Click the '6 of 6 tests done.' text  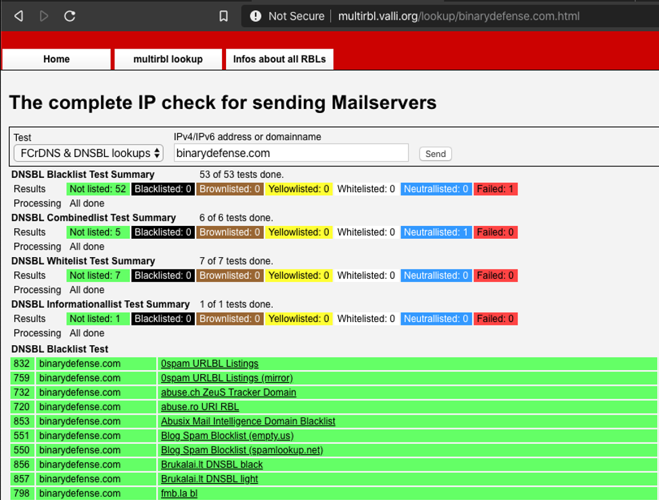[236, 218]
